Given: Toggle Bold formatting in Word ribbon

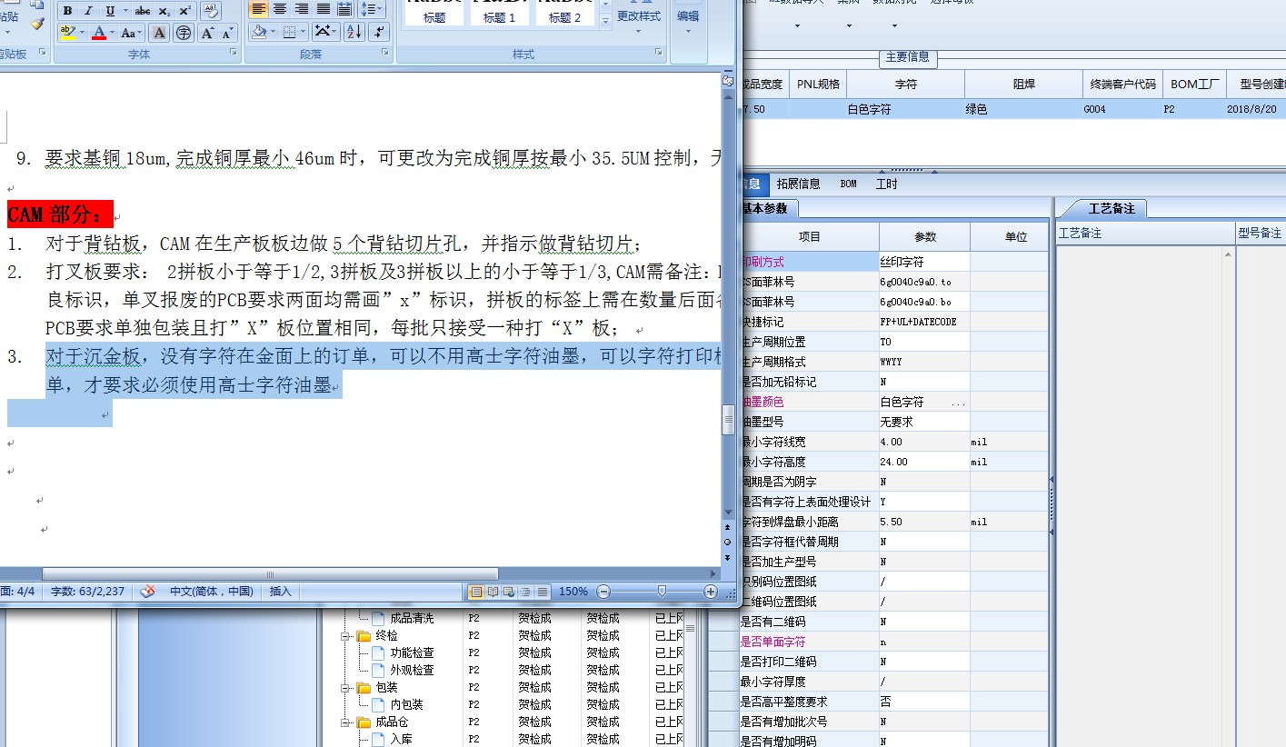Looking at the screenshot, I should point(67,11).
